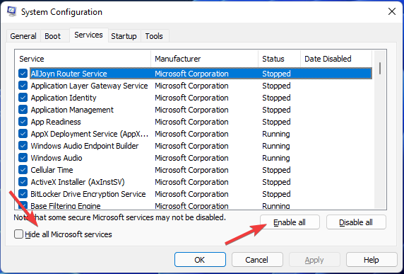Viewport: 404px width, 274px height.
Task: Select ActiveX Installer (AxInstSV) name
Action: (78, 182)
